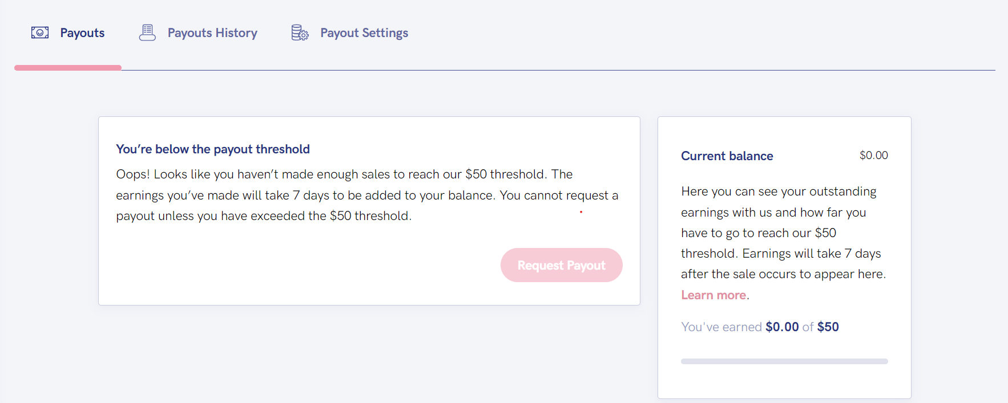Click the $0.00 balance amount
The height and width of the screenshot is (403, 1008).
[x=873, y=155]
